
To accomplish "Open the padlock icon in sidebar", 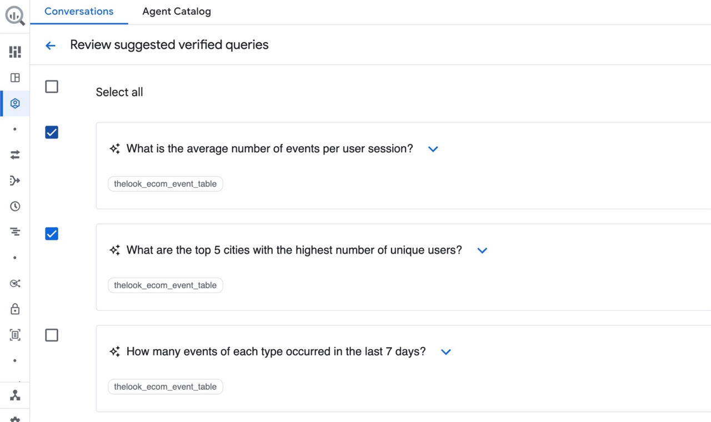I will (15, 309).
